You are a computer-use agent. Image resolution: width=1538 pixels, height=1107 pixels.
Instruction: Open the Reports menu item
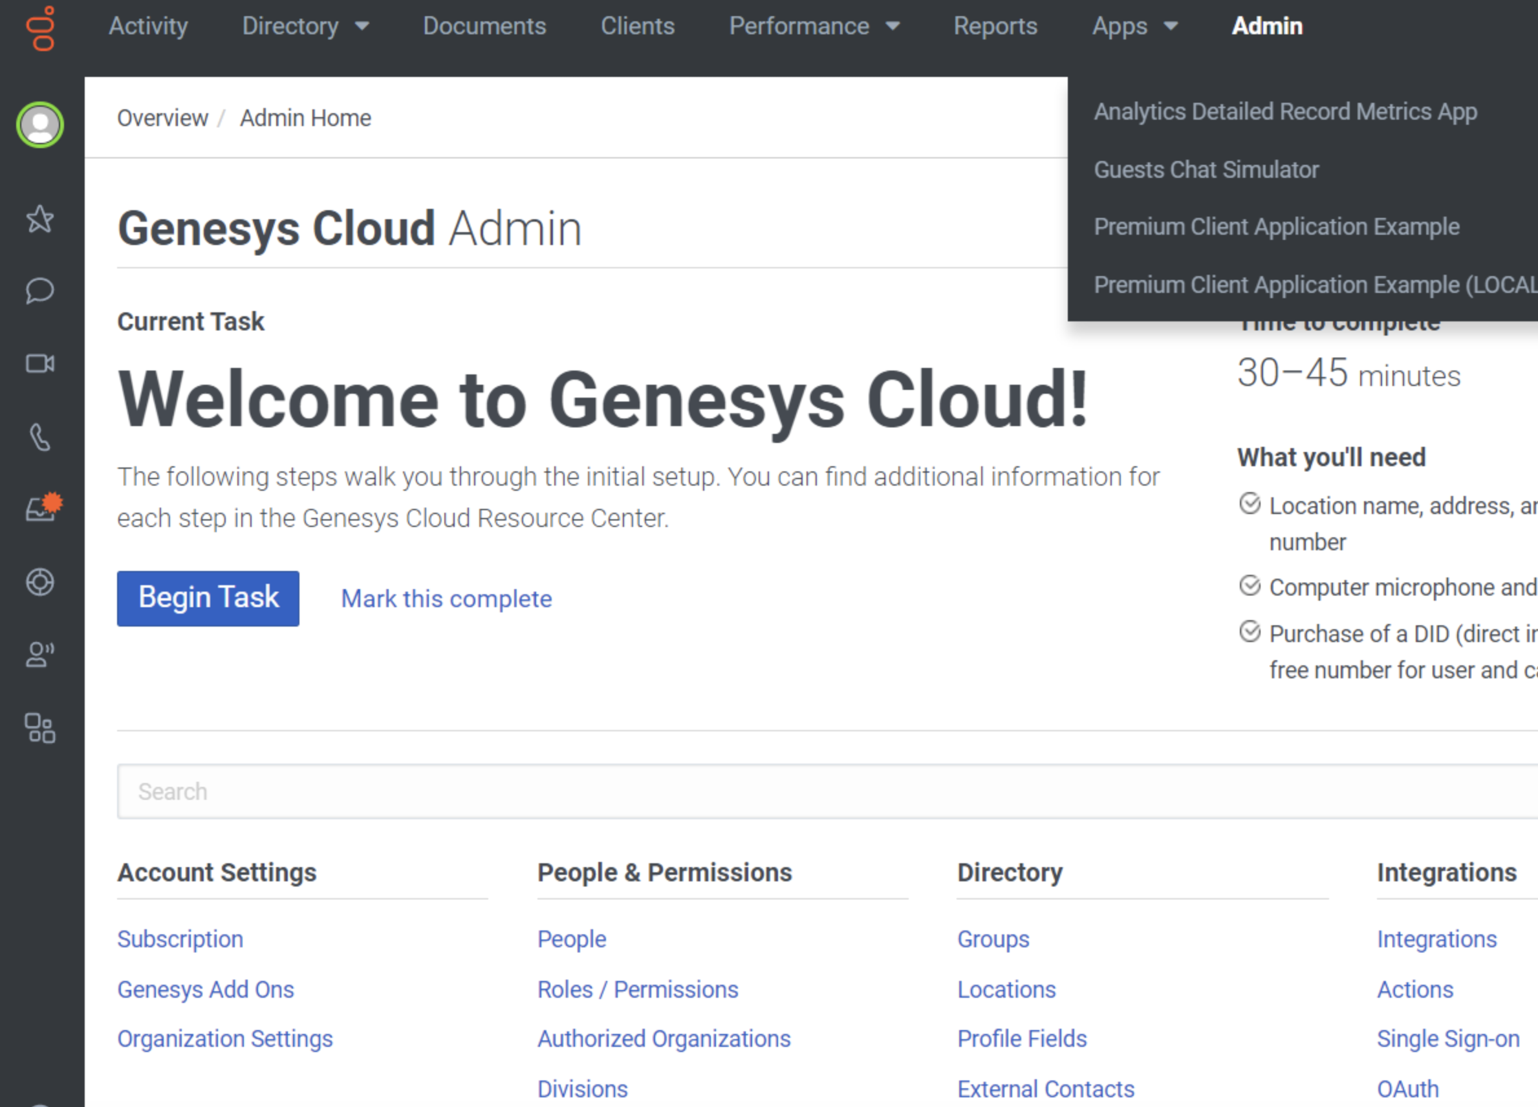click(995, 27)
